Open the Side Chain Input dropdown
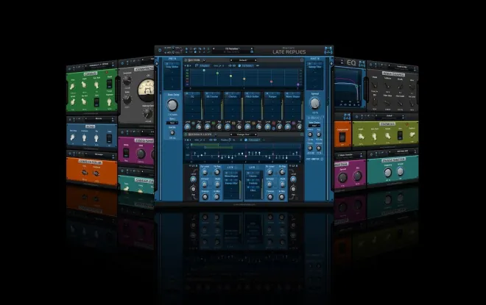The height and width of the screenshot is (305, 486). 314,126
